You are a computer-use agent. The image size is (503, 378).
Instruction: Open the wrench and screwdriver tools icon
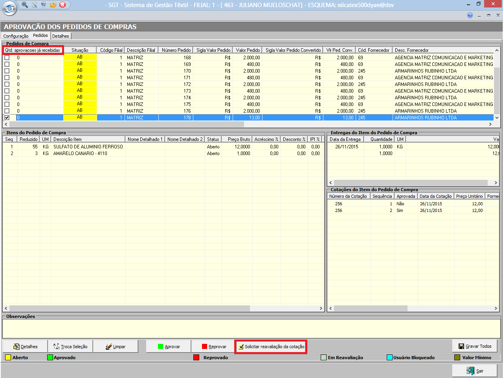(x=34, y=5)
